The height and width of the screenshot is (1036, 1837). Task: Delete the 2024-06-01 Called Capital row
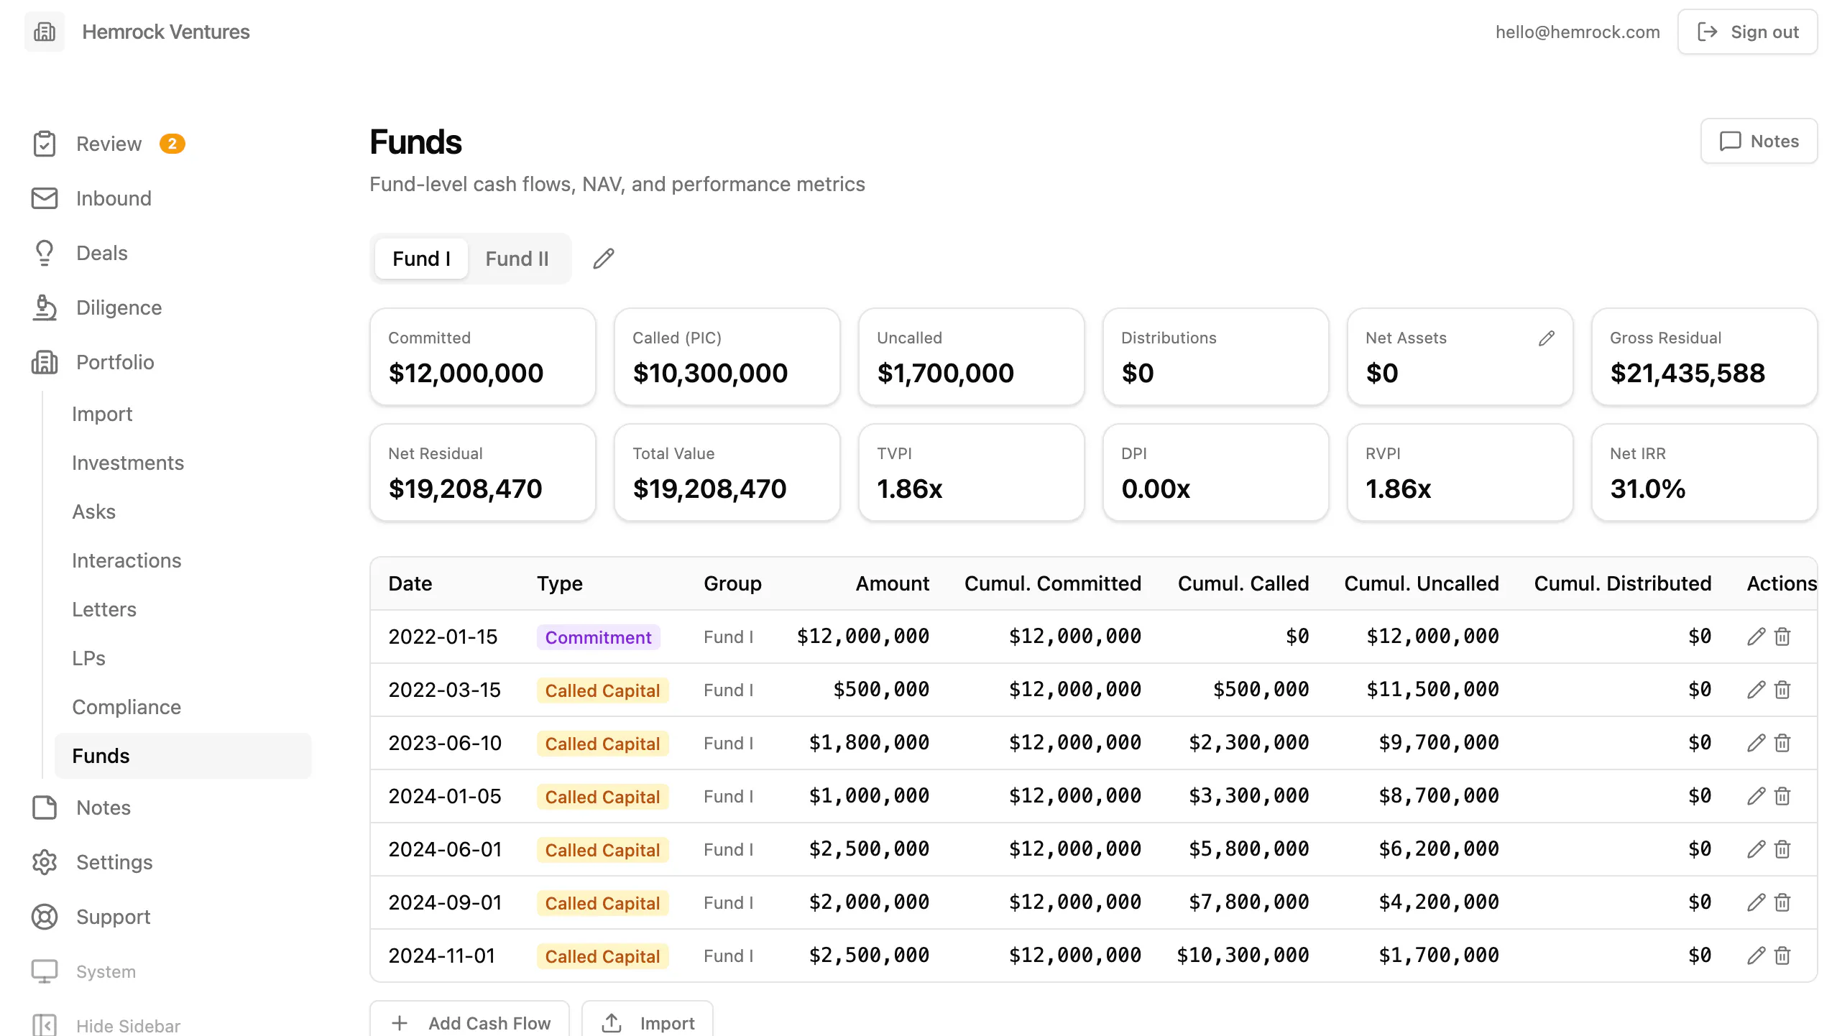coord(1782,849)
